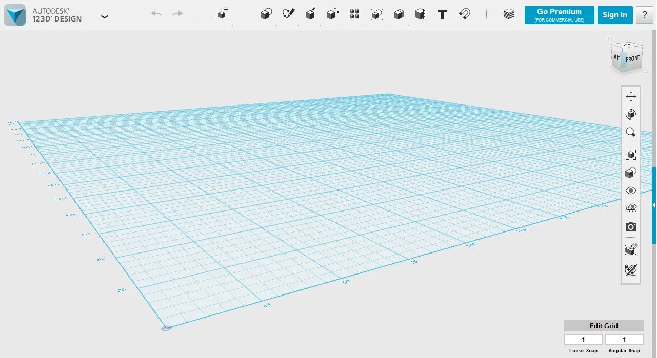657x358 pixels.
Task: Toggle sketch visibility icon in navigation bar
Action: (x=631, y=269)
